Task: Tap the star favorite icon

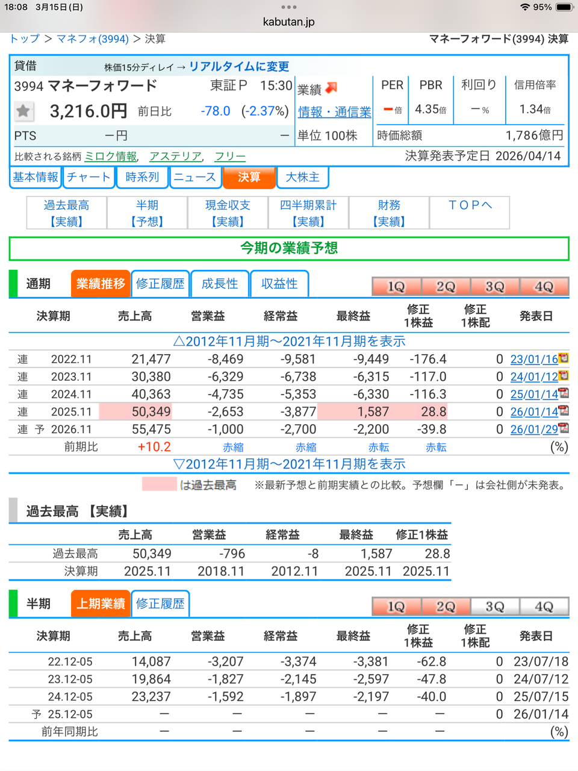Action: coord(23,111)
